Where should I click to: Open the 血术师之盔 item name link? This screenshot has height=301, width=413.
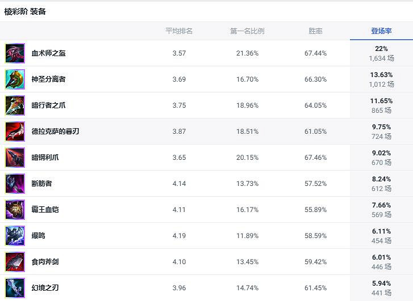click(49, 53)
